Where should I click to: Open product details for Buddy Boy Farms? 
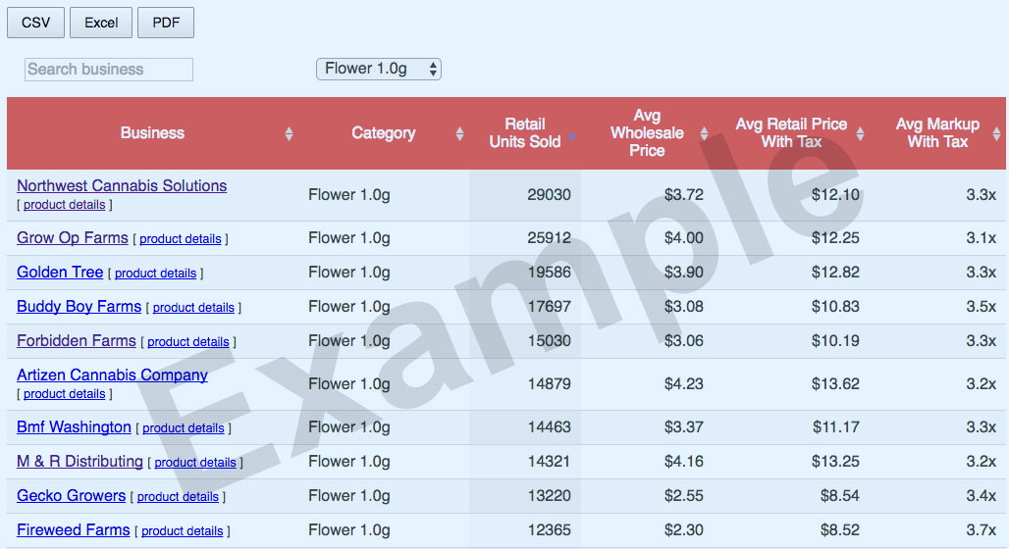point(193,307)
